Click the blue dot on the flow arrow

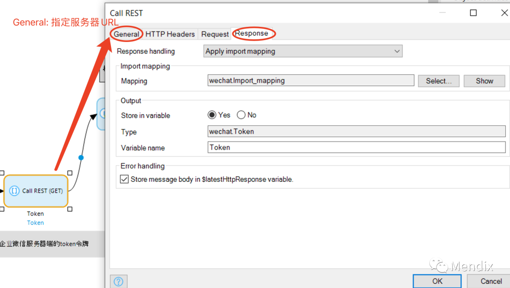point(81,158)
